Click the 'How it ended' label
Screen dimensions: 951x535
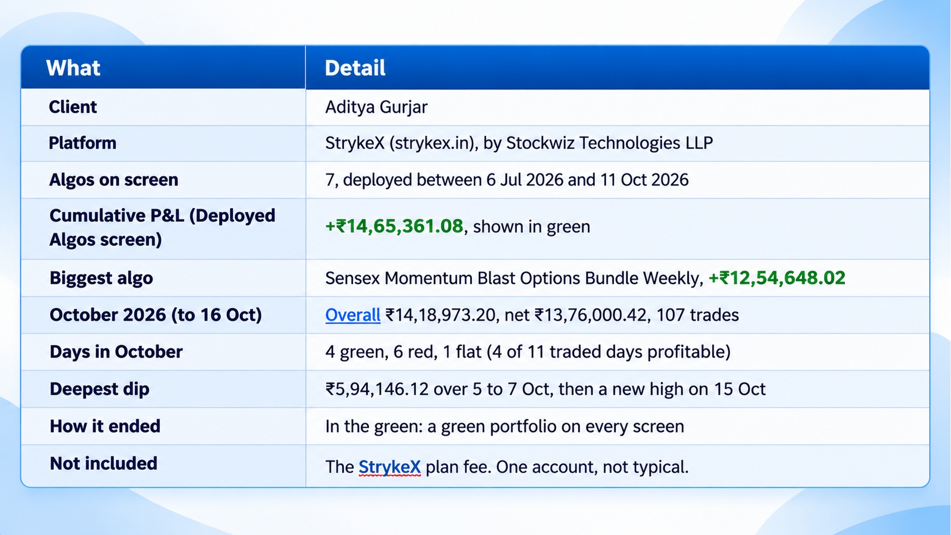[x=105, y=427]
